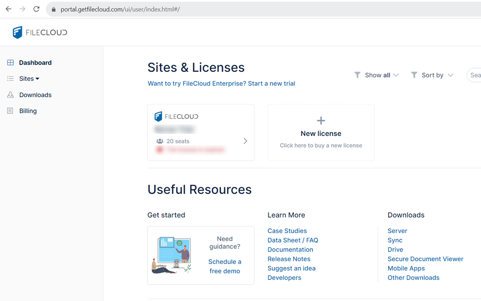This screenshot has height=301, width=481.
Task: Click the Learn More subheading
Action: (286, 215)
